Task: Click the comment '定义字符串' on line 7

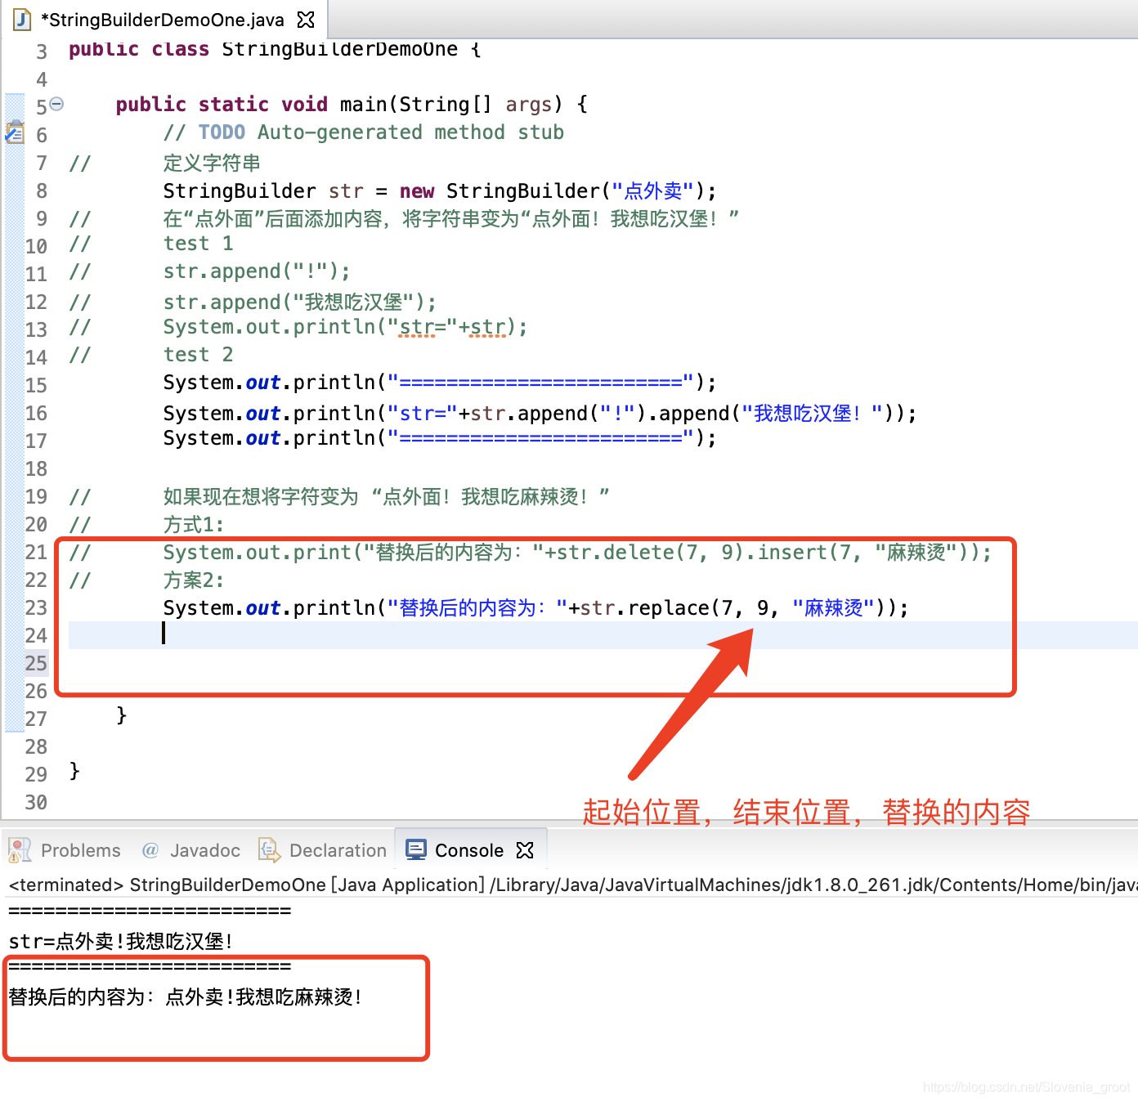Action: pos(212,163)
